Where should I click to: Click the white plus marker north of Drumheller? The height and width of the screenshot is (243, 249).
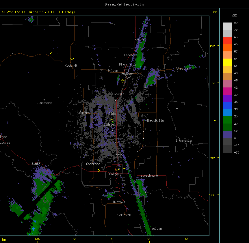[177, 108]
